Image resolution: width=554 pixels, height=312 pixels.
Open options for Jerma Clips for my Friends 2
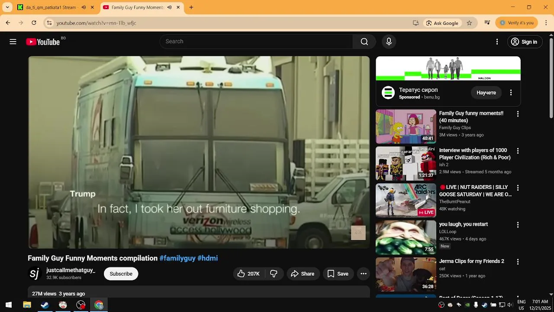(x=518, y=262)
